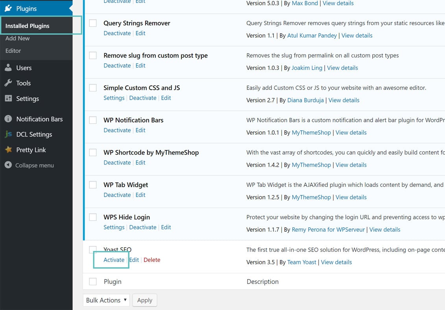Click the DCL Settings js icon

point(8,134)
